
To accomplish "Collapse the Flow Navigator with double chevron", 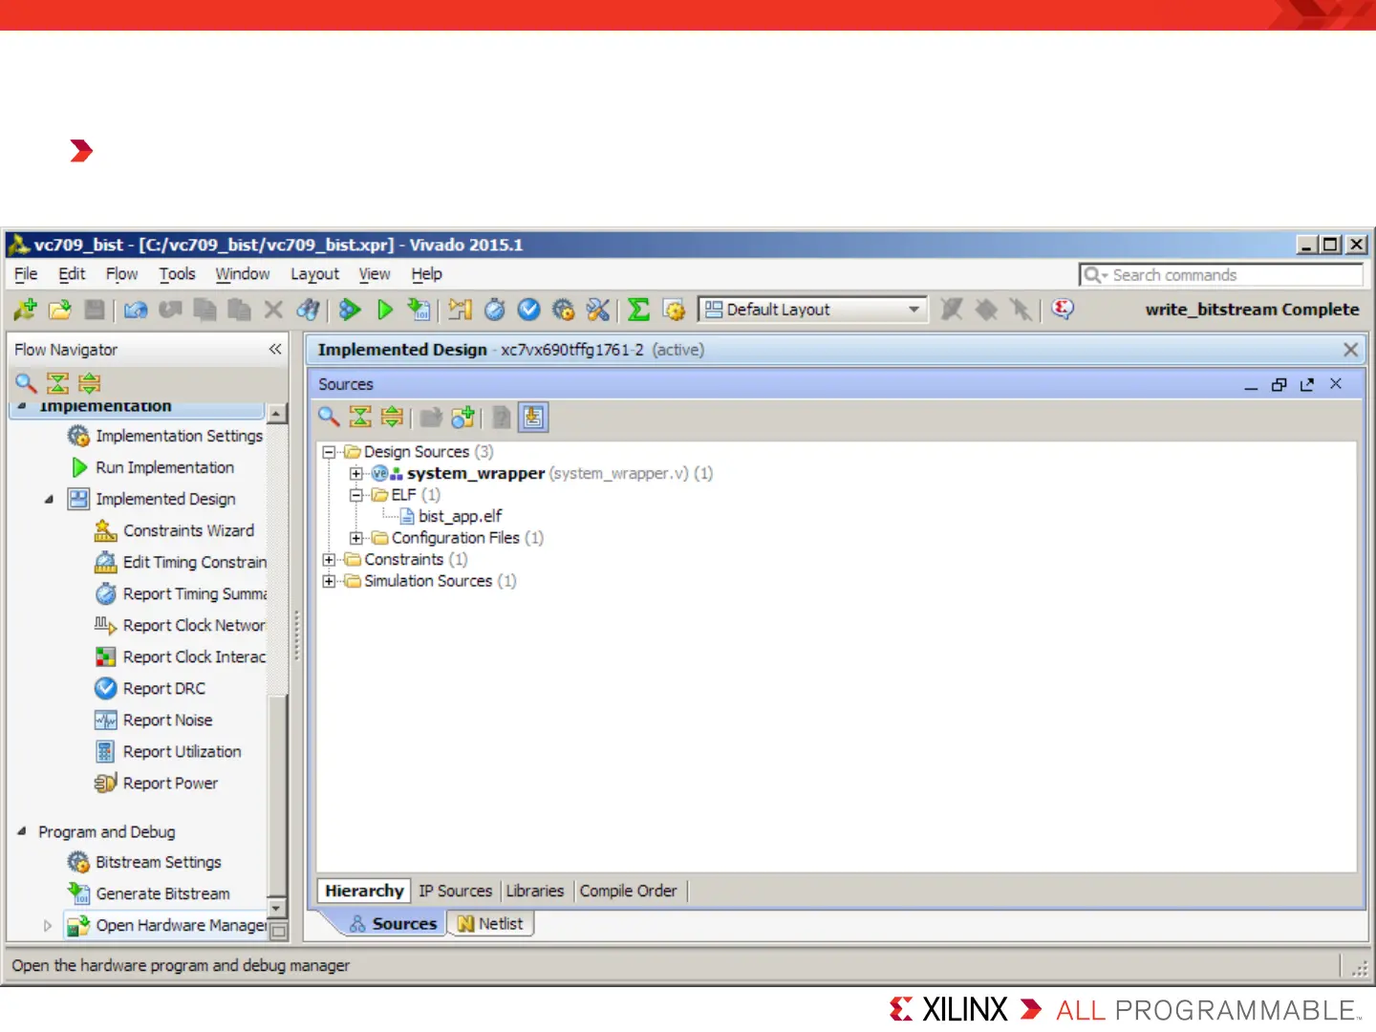I will (275, 349).
